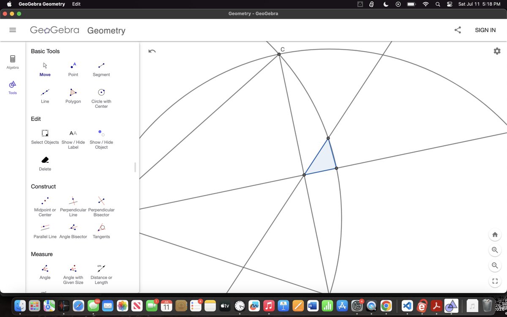Click the undo arrow
507x317 pixels.
[152, 51]
